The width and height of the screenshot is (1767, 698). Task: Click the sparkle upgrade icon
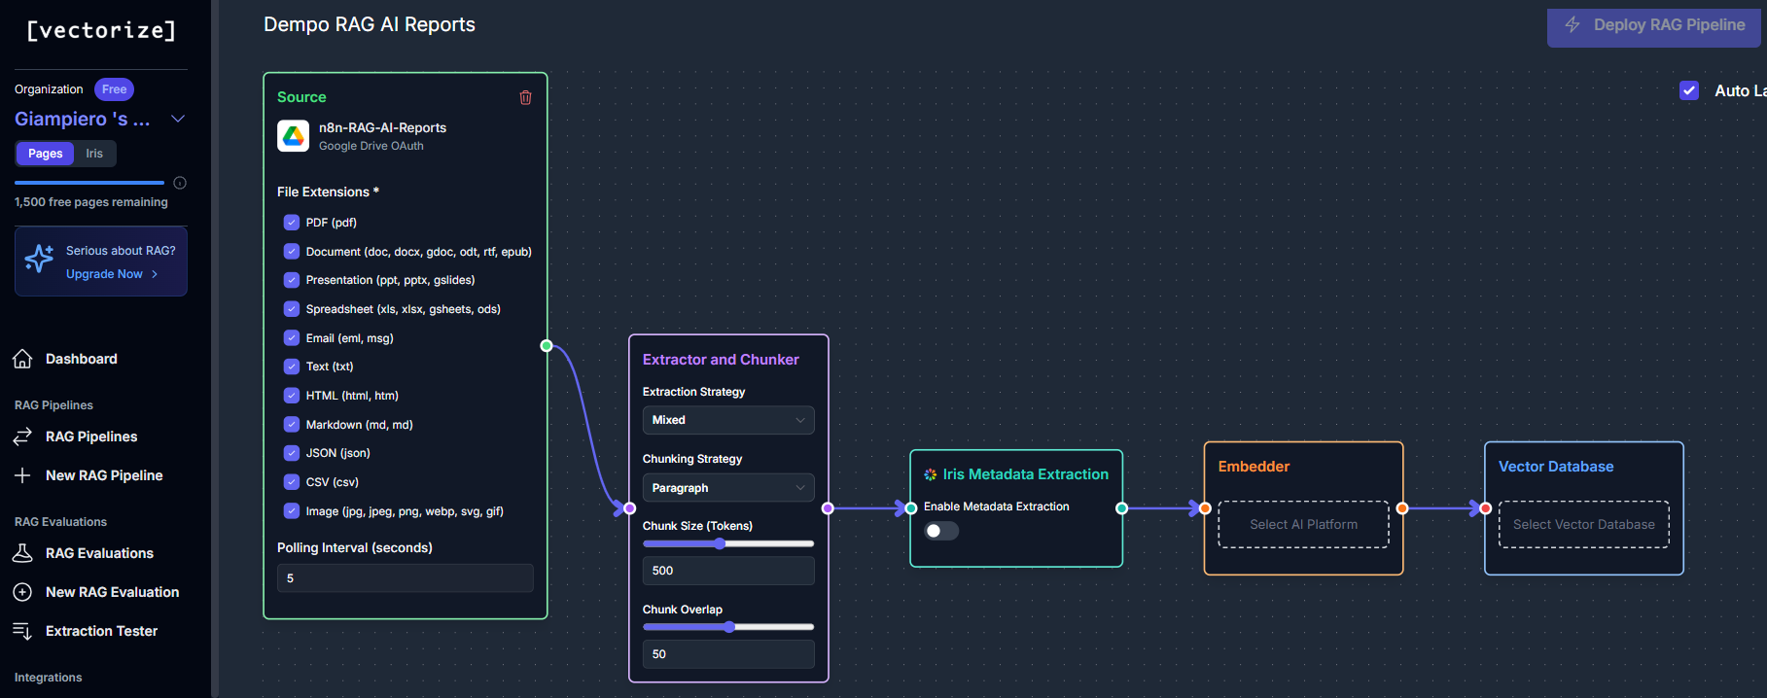pos(39,259)
